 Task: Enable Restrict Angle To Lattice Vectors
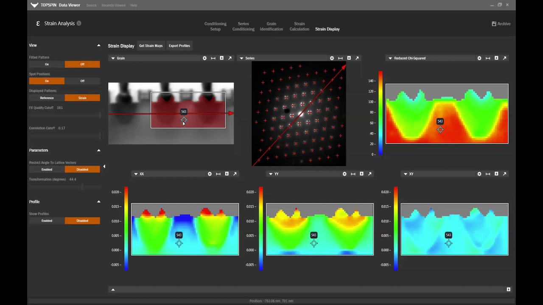point(47,169)
